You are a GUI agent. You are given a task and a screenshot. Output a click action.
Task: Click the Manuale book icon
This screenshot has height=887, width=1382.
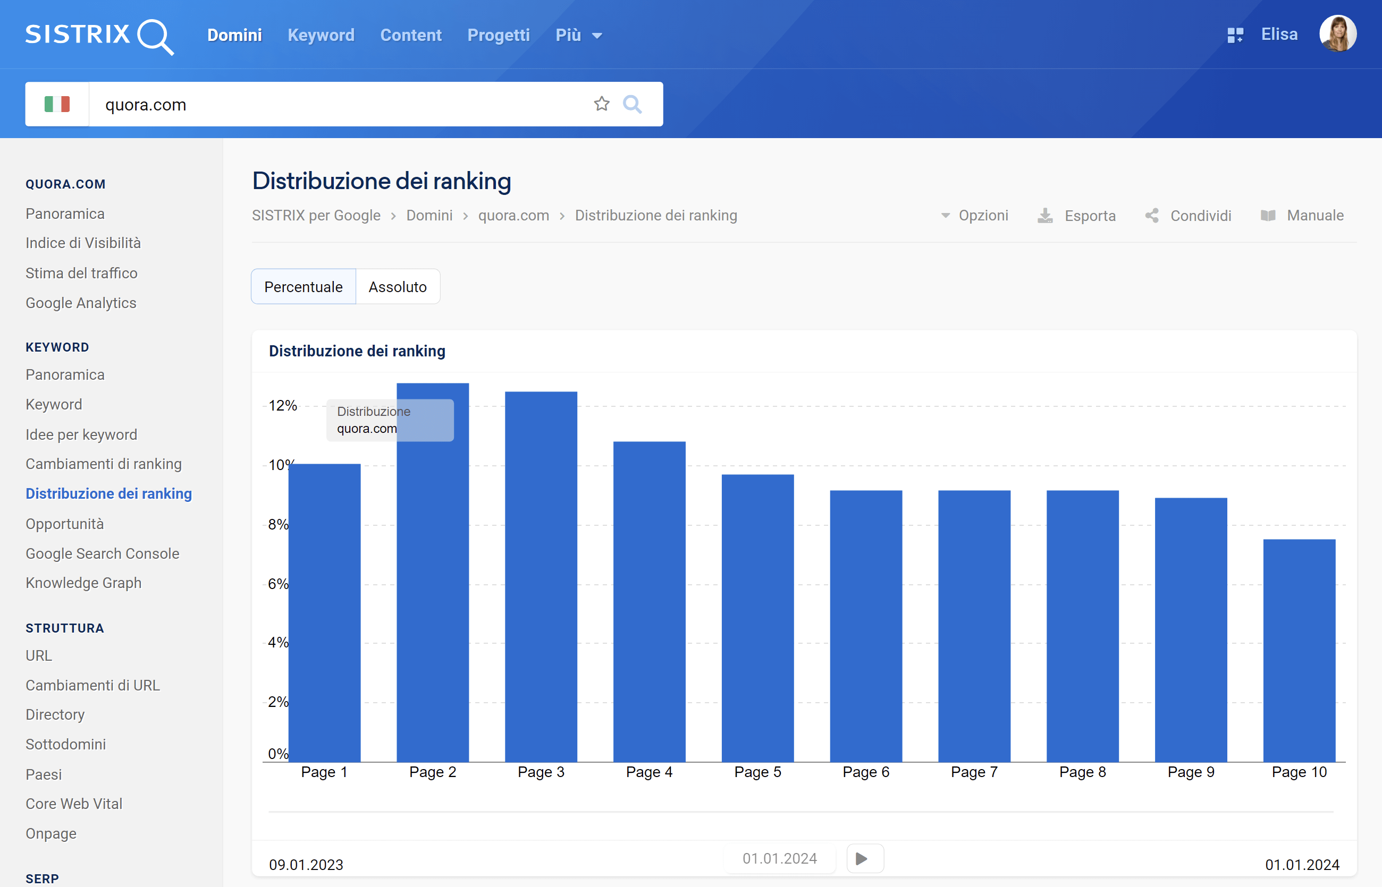click(1268, 216)
